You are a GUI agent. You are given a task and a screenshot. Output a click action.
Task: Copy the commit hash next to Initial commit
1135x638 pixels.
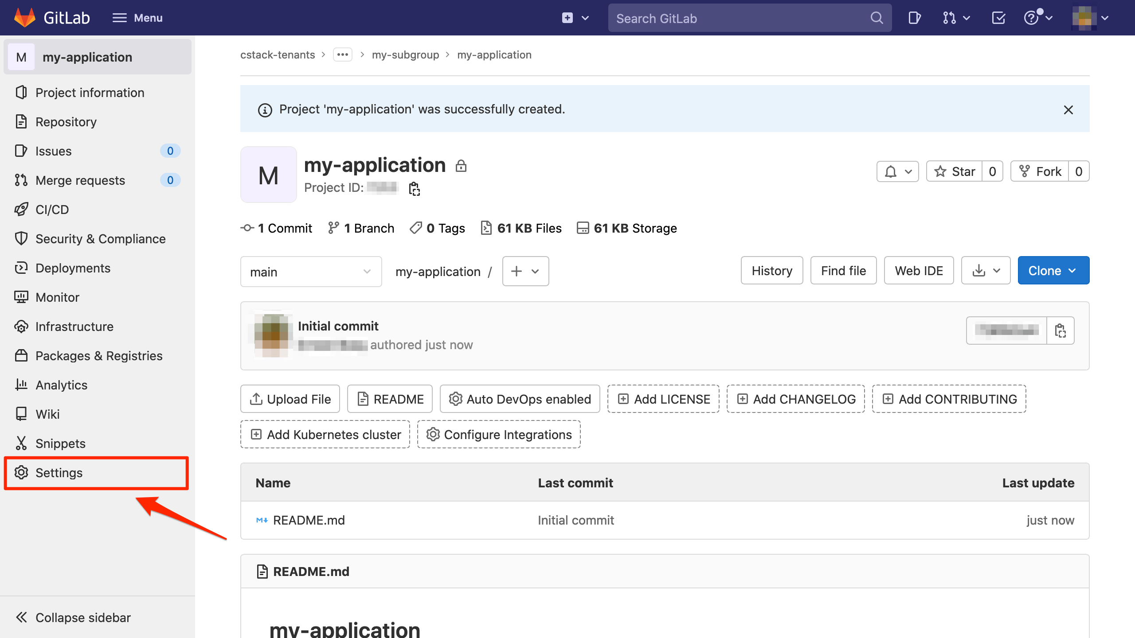point(1061,331)
